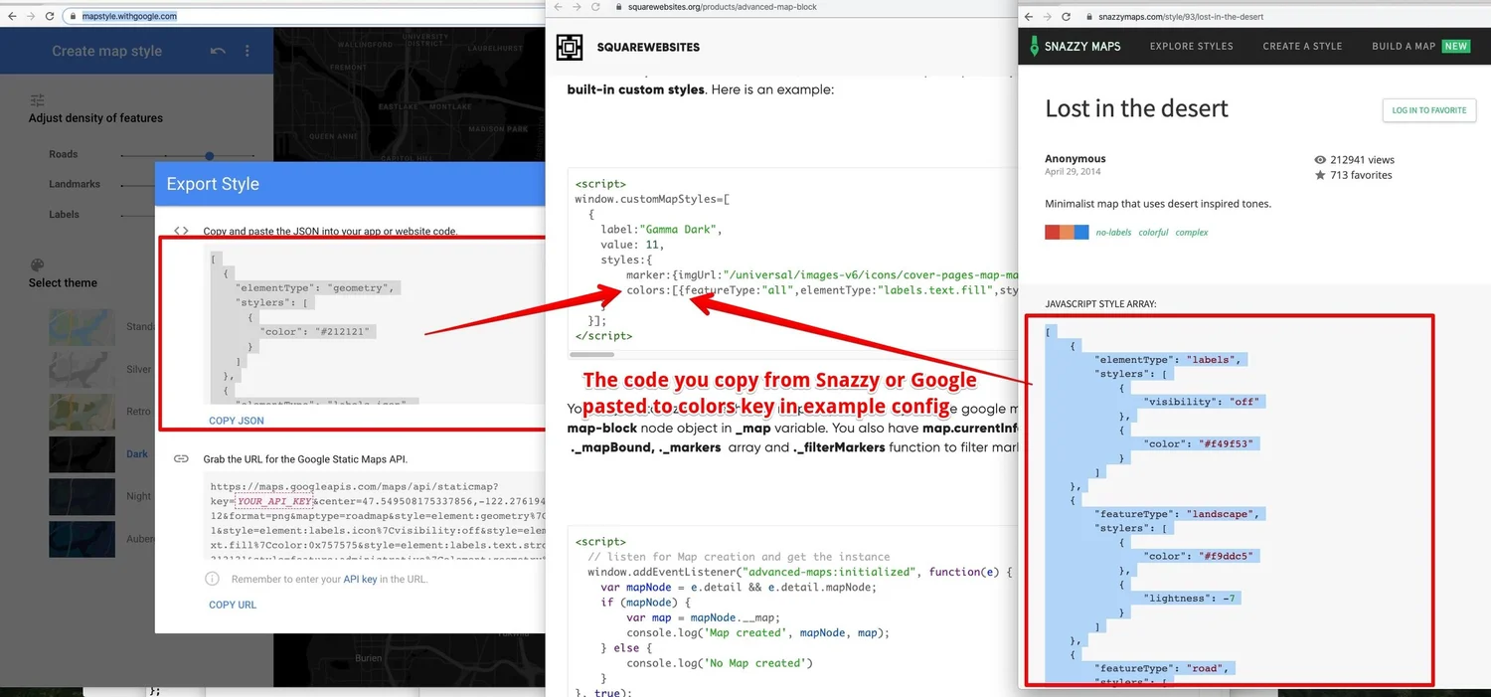Click the SquareWebsites logo icon
The width and height of the screenshot is (1491, 697).
(x=570, y=47)
